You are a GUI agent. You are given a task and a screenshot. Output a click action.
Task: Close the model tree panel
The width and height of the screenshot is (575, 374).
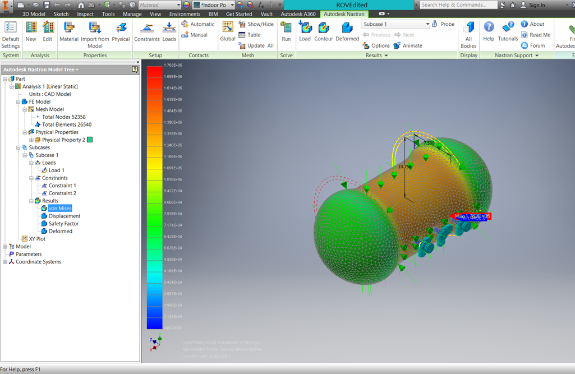coord(138,62)
